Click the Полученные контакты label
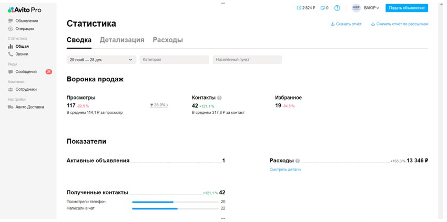This screenshot has height=222, width=447. point(97,193)
